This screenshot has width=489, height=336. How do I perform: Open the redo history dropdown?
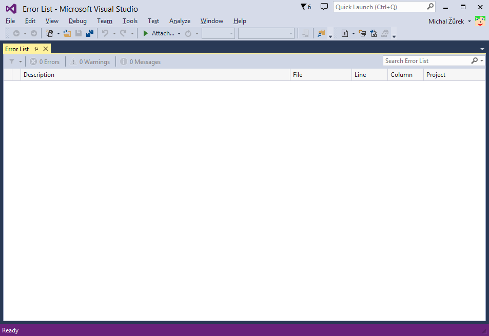tap(132, 33)
